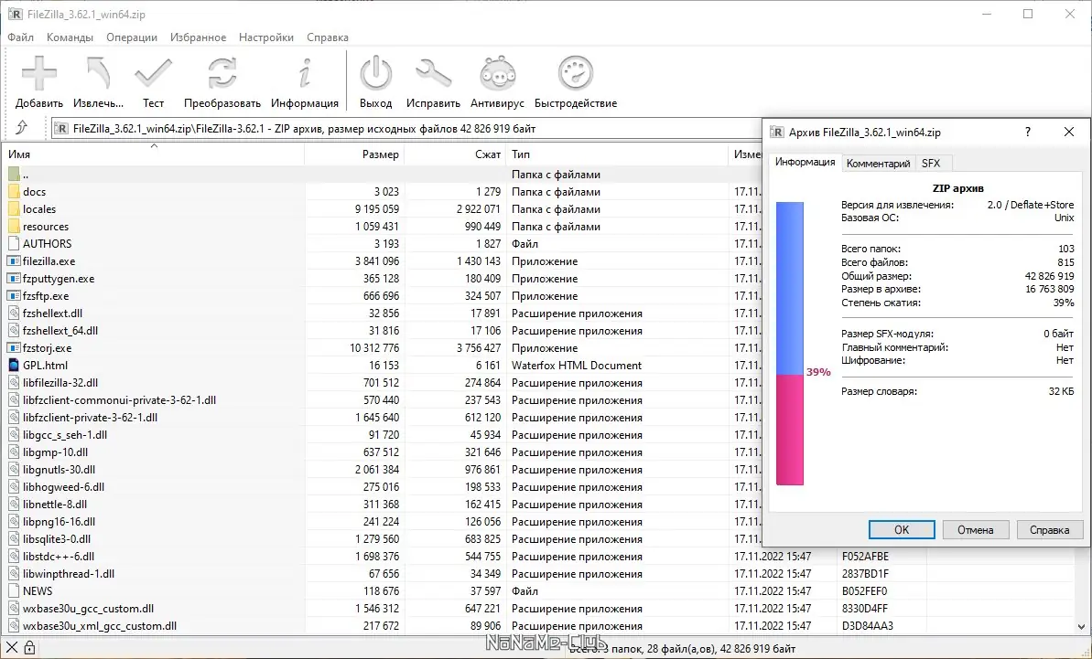Click the resources folder icon
This screenshot has width=1092, height=659.
pos(14,227)
